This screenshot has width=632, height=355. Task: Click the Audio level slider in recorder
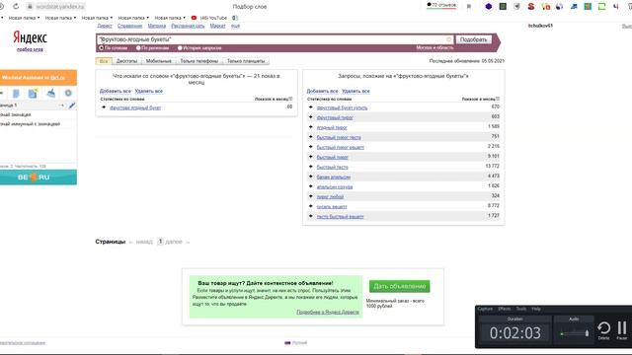(574, 333)
